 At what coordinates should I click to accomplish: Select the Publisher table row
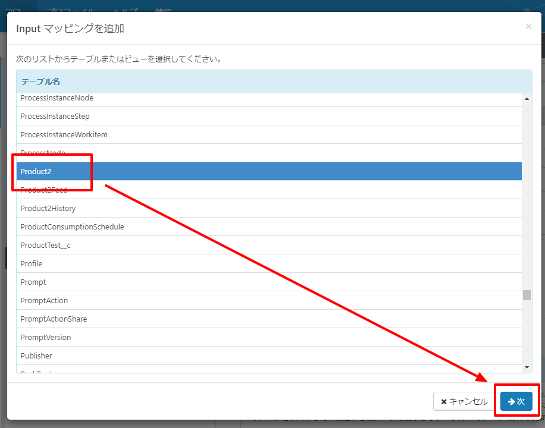click(269, 355)
